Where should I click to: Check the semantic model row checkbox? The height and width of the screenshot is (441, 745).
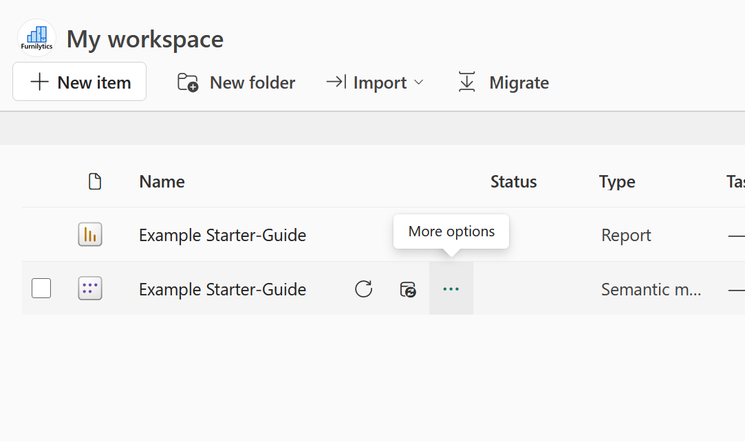click(41, 289)
